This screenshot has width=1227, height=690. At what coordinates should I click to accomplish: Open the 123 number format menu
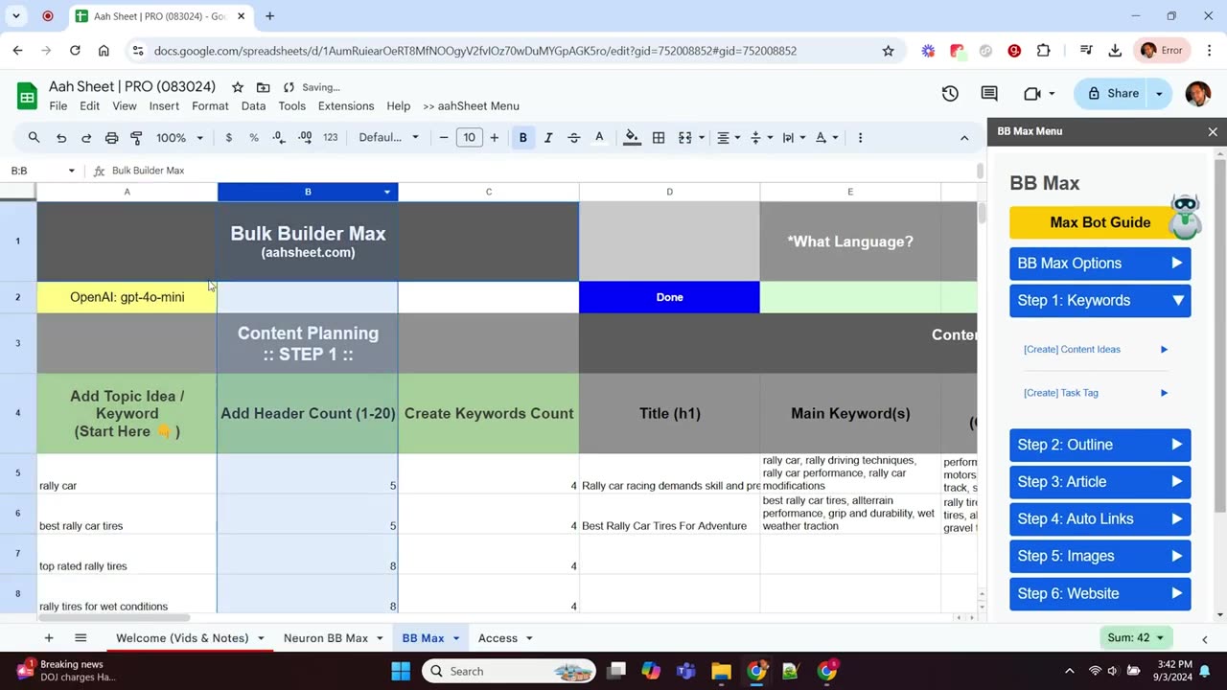pos(330,137)
